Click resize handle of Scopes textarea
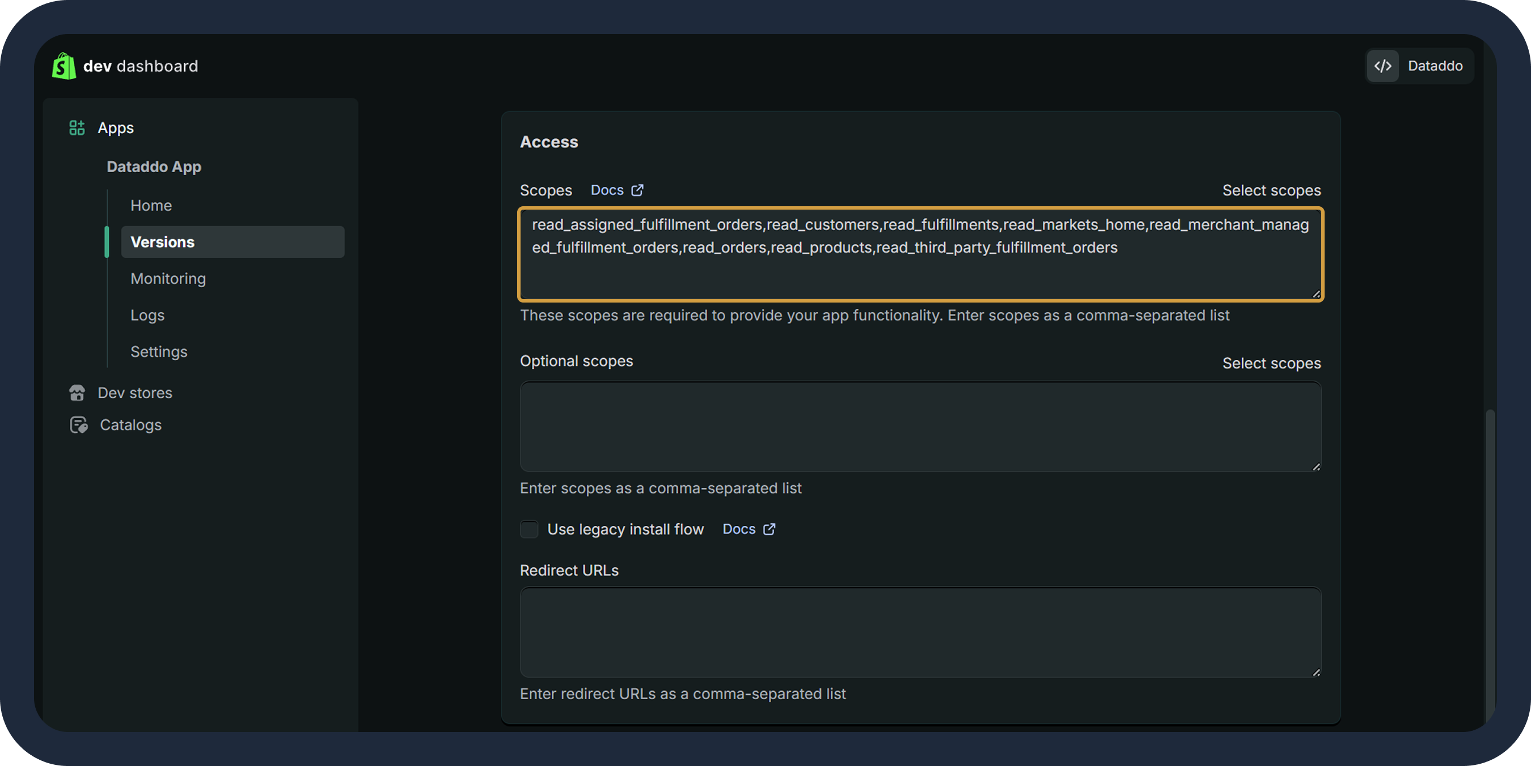 coord(1316,294)
